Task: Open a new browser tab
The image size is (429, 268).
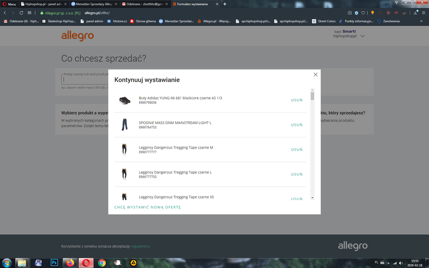Action: (225, 4)
